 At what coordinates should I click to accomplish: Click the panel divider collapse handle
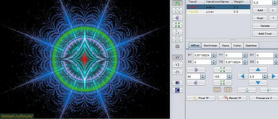[x=233, y=40]
